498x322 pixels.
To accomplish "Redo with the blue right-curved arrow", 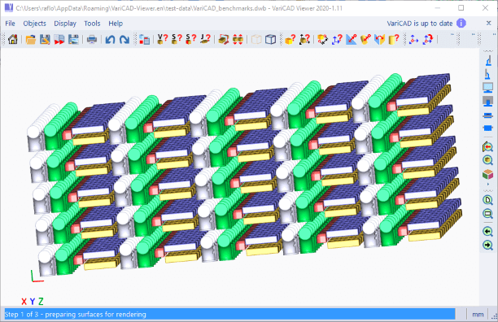I will pos(124,39).
